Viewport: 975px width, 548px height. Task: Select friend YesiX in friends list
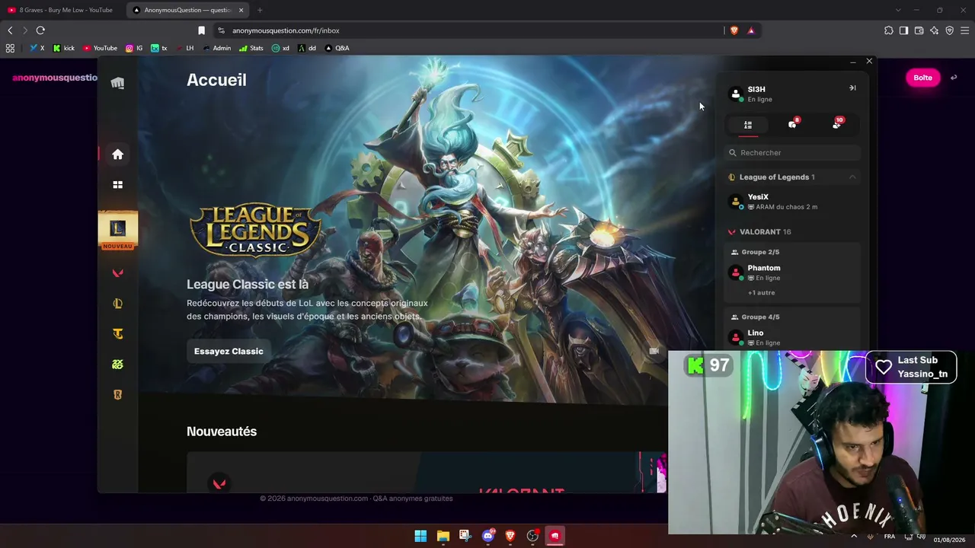click(x=792, y=202)
